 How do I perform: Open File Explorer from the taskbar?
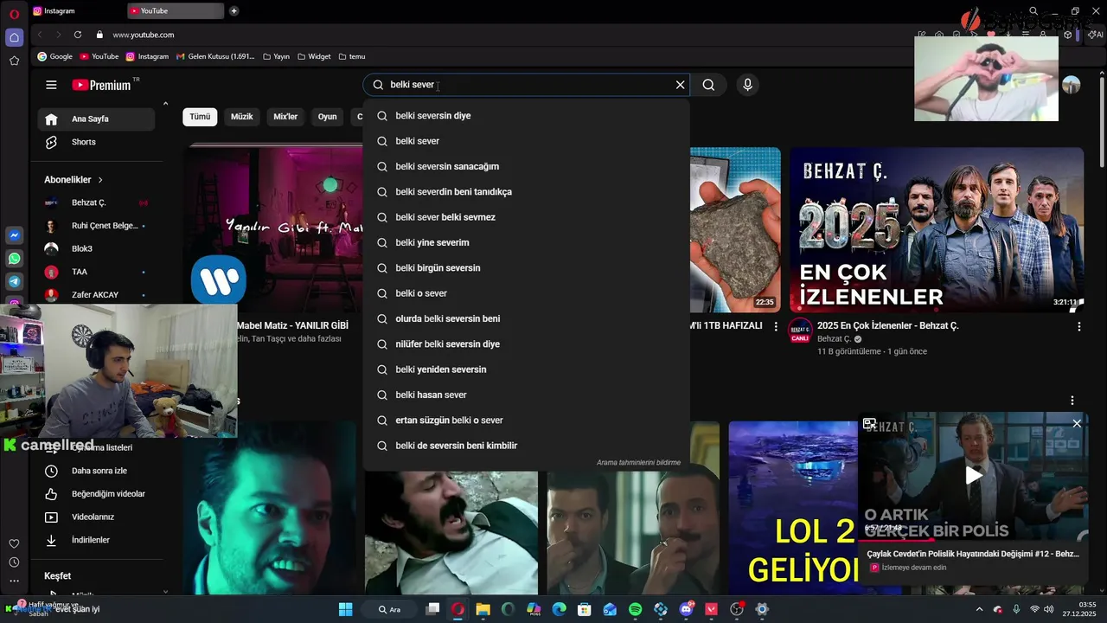tap(483, 609)
